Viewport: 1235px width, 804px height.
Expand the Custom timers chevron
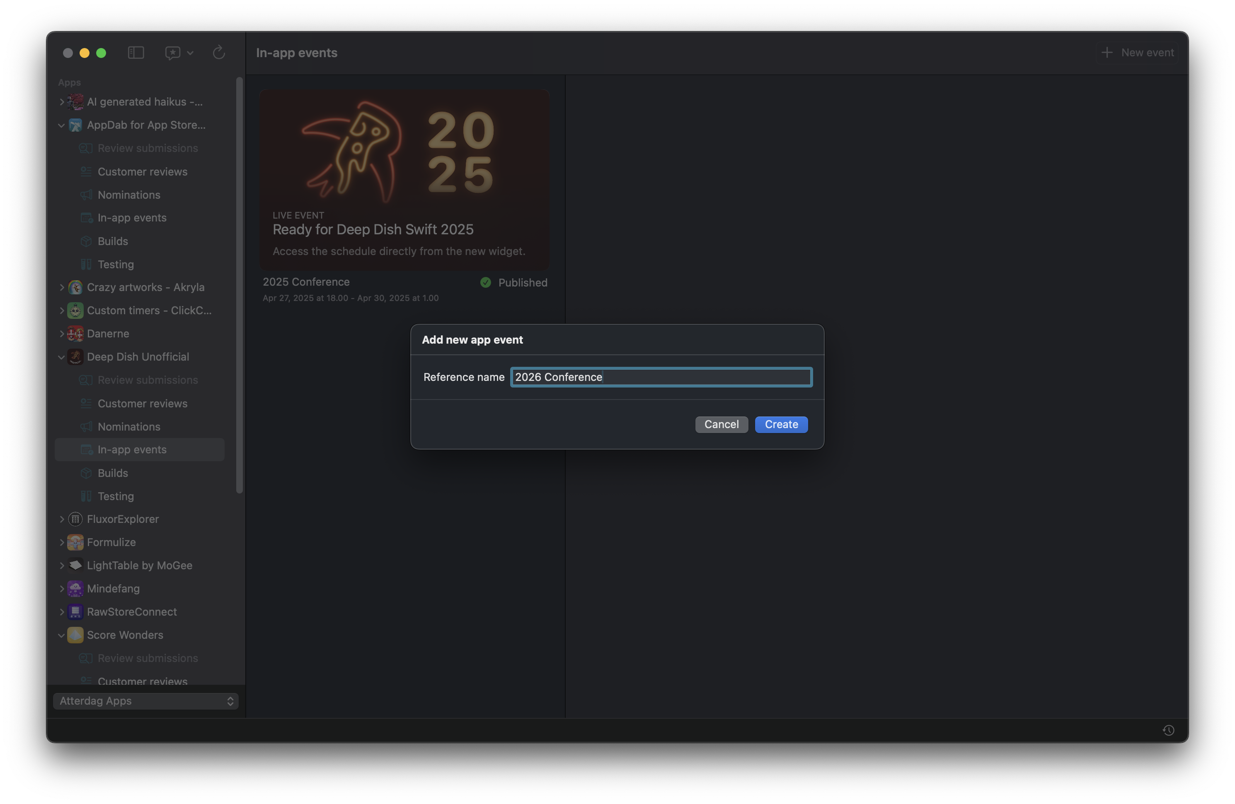[62, 311]
